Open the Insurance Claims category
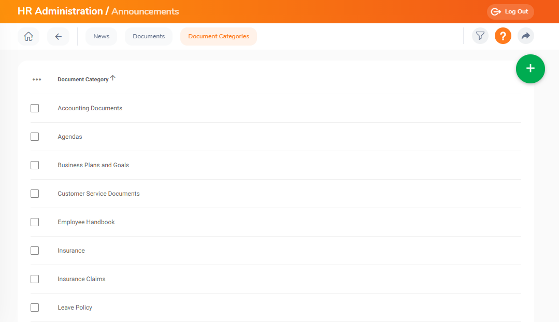 82,279
